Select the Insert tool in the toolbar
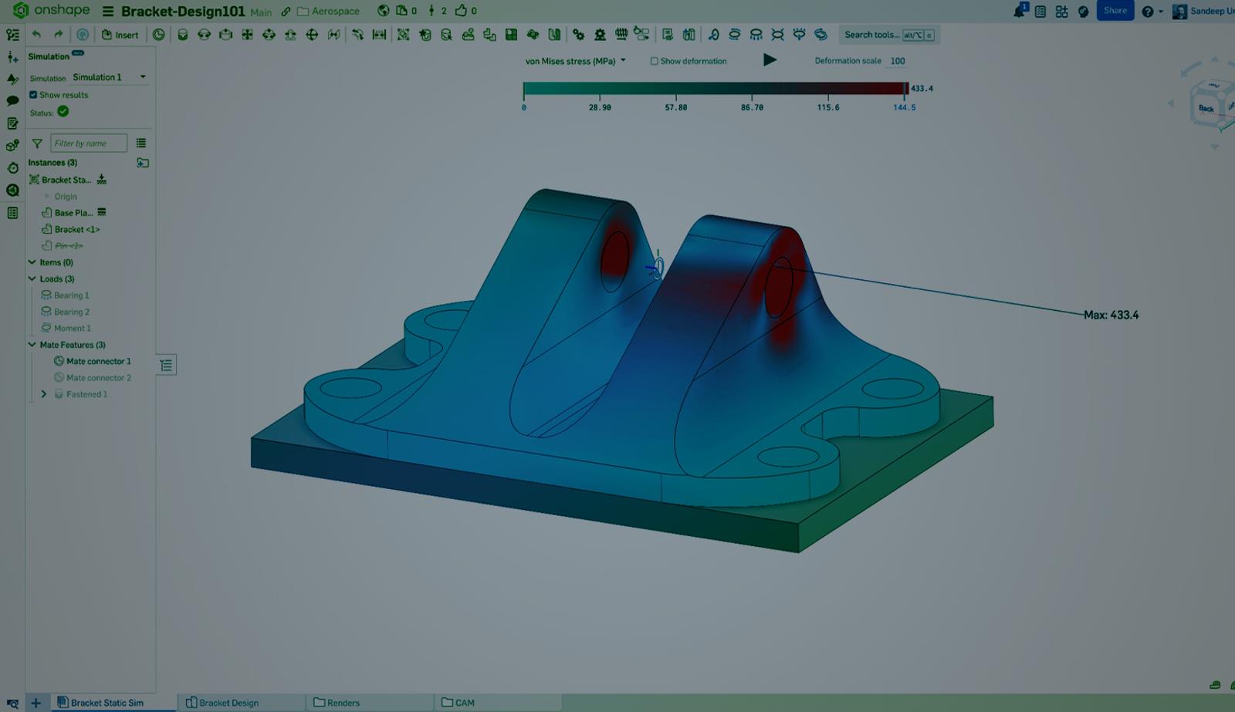Image resolution: width=1235 pixels, height=712 pixels. (x=120, y=35)
